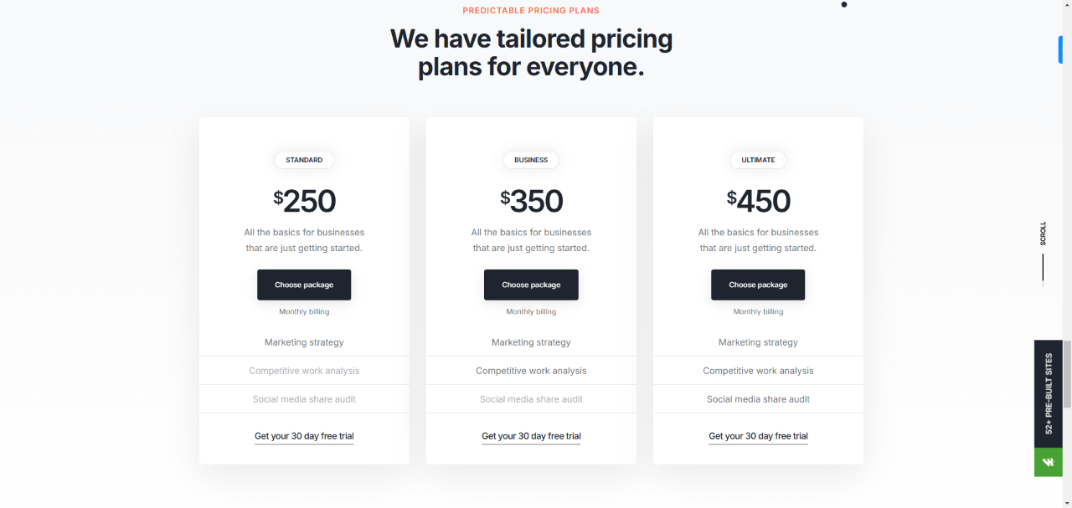Select Marketing strategy in Standard plan

tap(304, 342)
